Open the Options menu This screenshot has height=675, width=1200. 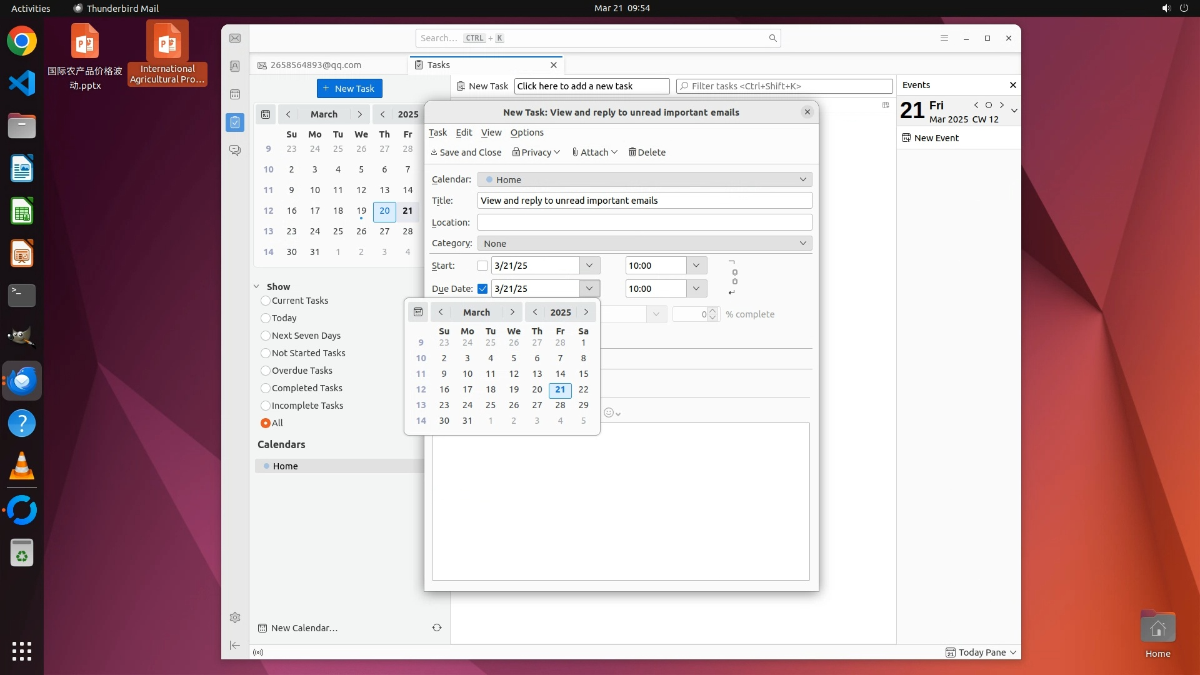pyautogui.click(x=527, y=132)
